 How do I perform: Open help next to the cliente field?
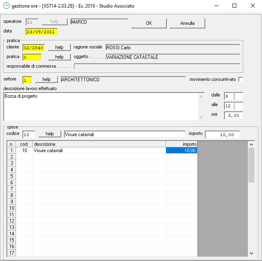[x=59, y=47]
